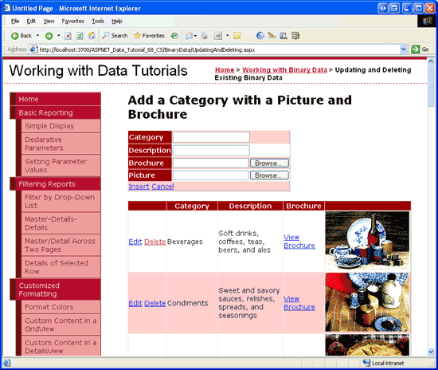Click the Forward green arrow icon
The width and height of the screenshot is (438, 370).
tap(49, 36)
